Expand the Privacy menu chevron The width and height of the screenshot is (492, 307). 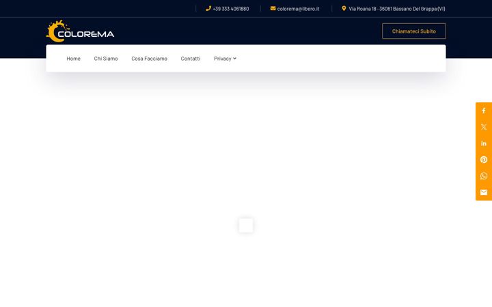pyautogui.click(x=234, y=58)
